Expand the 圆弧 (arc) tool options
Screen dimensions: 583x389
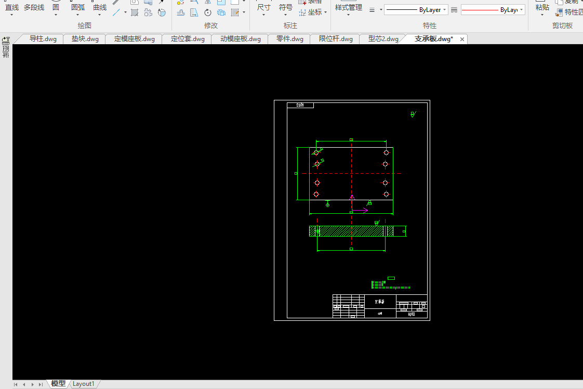78,15
